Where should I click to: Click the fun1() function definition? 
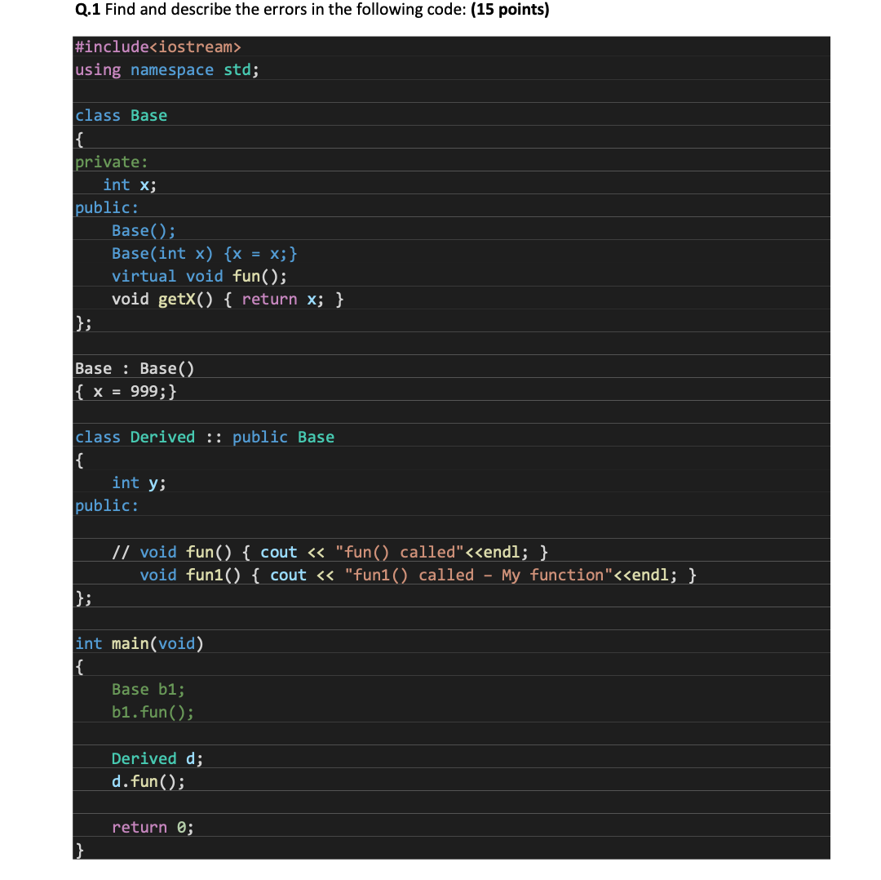pos(416,575)
